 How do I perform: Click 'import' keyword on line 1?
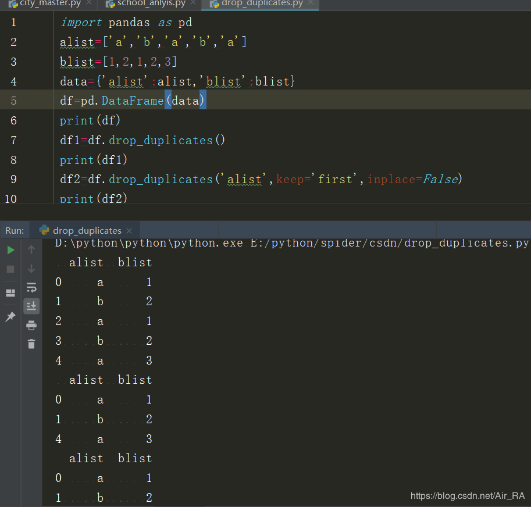(81, 22)
